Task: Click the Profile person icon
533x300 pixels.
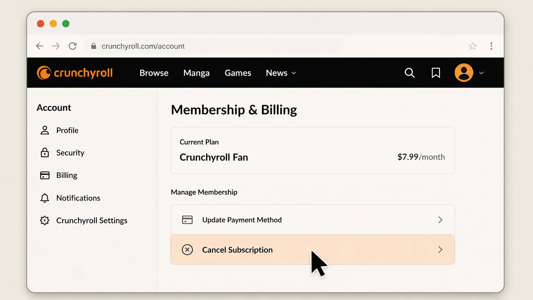Action: pyautogui.click(x=45, y=130)
